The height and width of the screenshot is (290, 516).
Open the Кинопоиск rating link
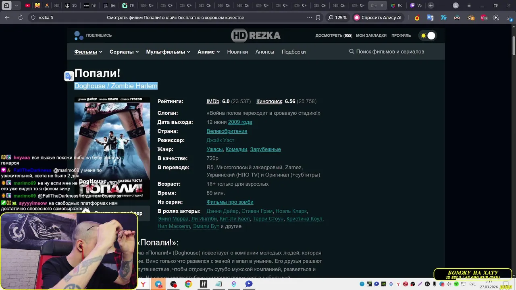(269, 101)
